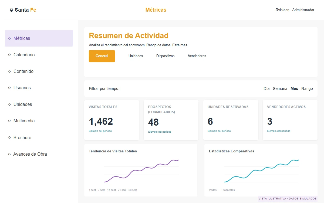Screen dimensions: 324x203
Task: Click the diamond icon beside Brochure
Action: click(9, 138)
